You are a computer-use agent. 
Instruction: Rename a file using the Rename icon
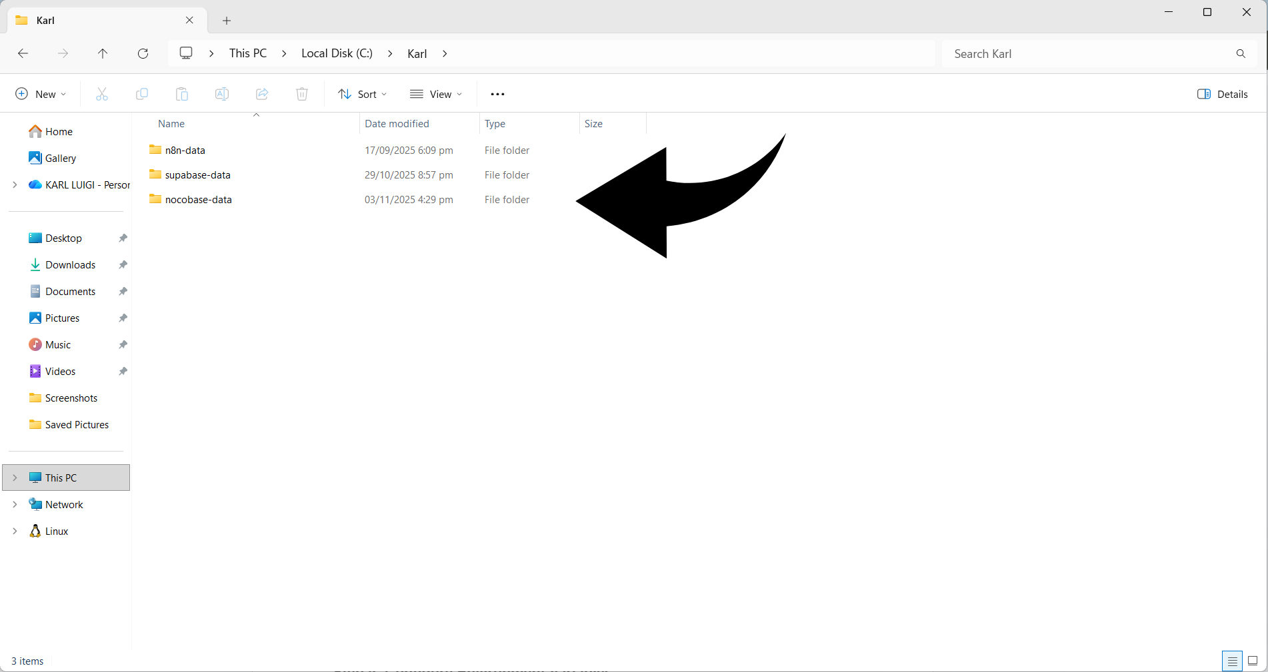click(221, 94)
